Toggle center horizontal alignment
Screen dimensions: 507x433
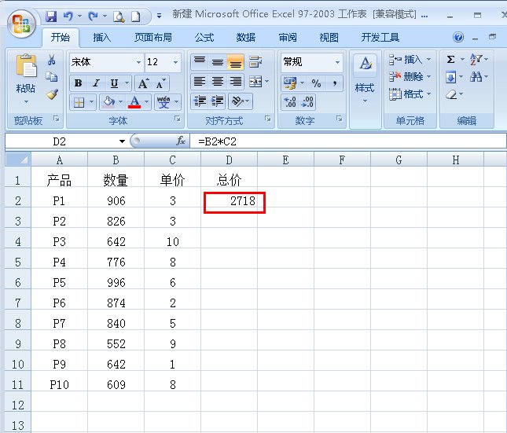point(218,82)
